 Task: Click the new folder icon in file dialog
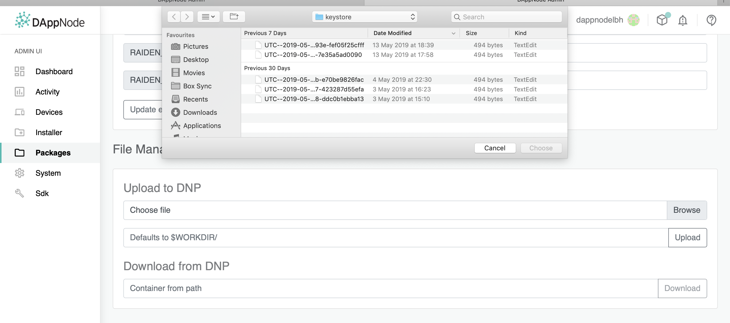pos(234,17)
